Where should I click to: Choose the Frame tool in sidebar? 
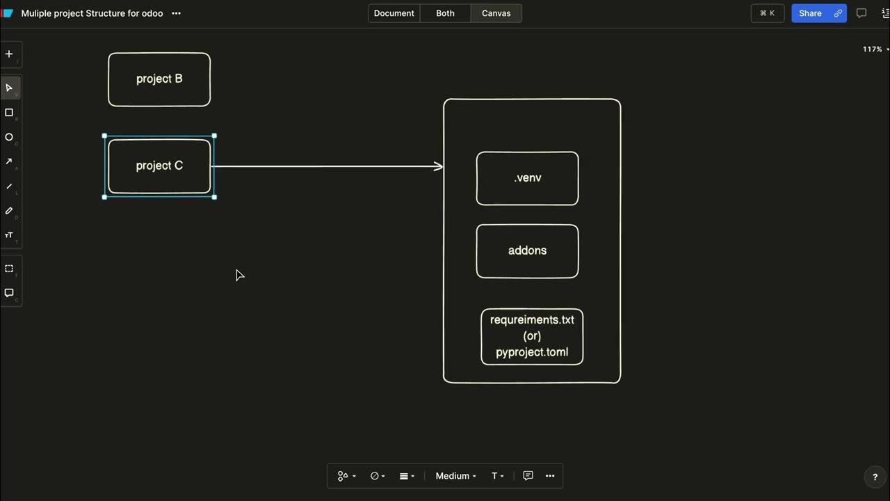9,269
